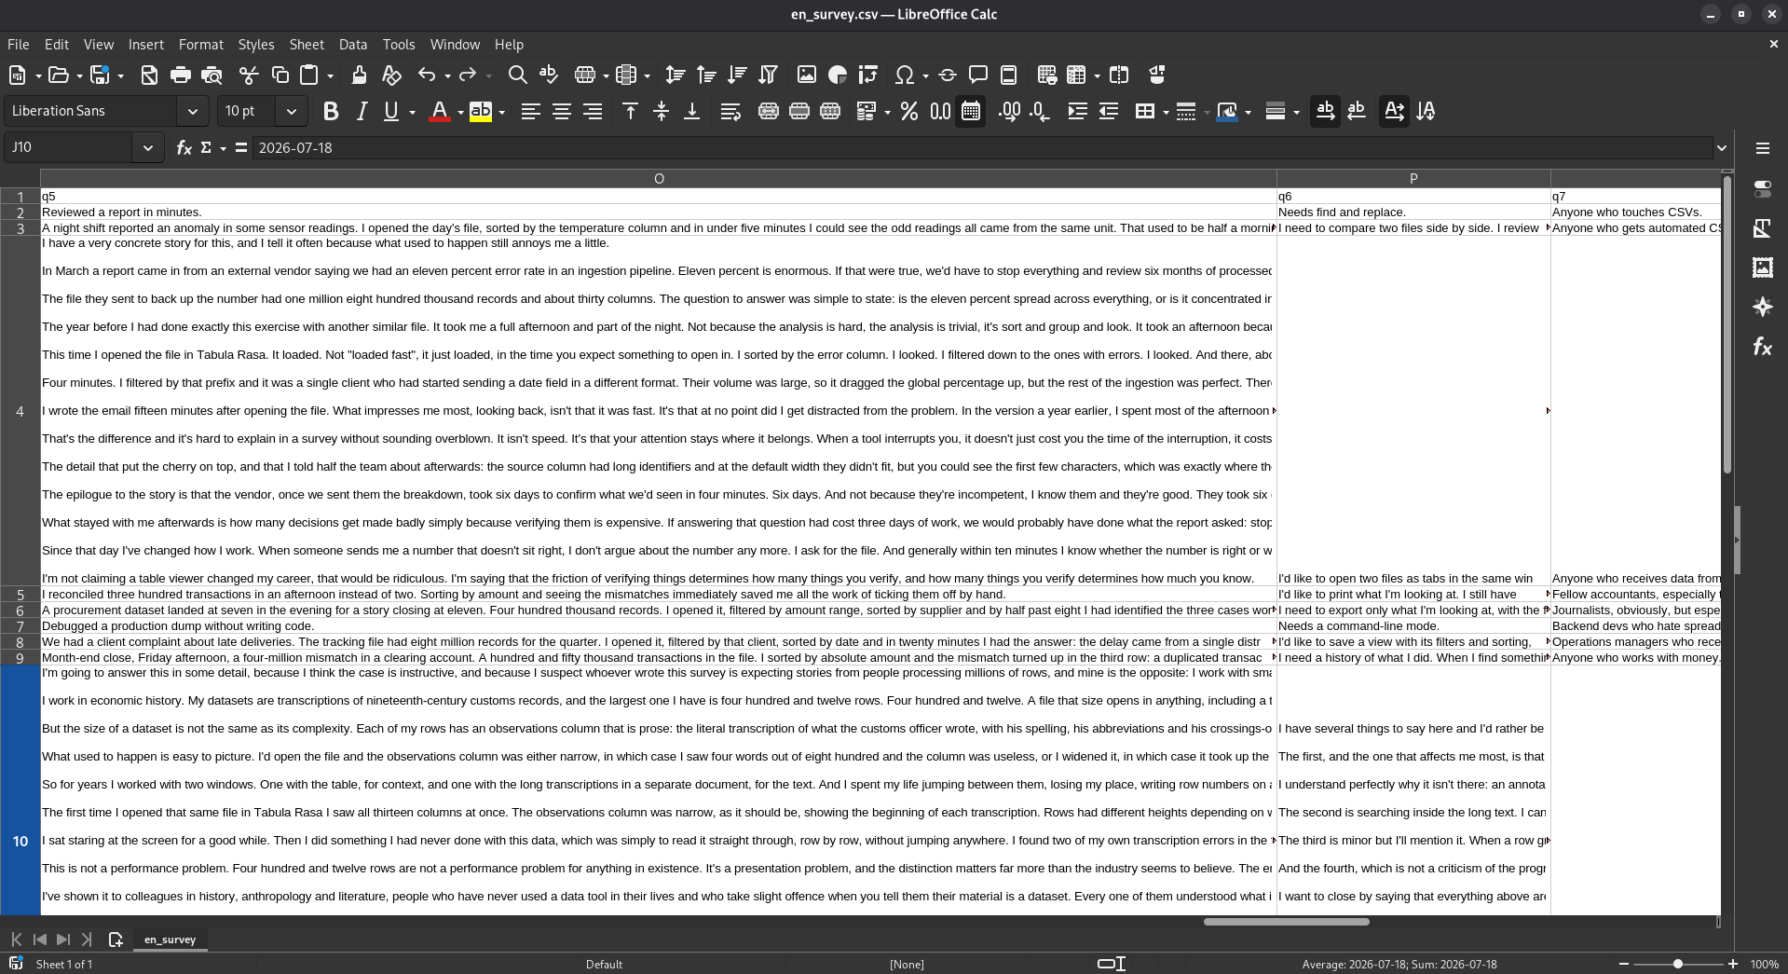
Task: Open the font size dropdown
Action: point(291,111)
